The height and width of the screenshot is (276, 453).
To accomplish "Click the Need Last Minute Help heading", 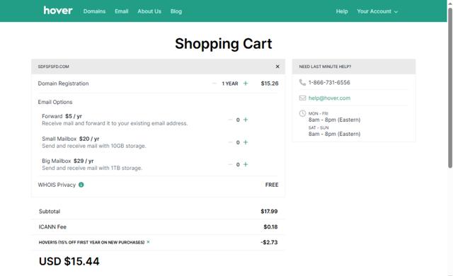I will [325, 67].
